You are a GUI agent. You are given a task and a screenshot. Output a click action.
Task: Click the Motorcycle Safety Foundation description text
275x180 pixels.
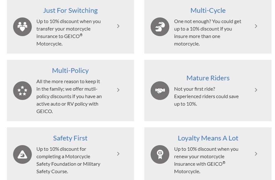click(x=68, y=160)
